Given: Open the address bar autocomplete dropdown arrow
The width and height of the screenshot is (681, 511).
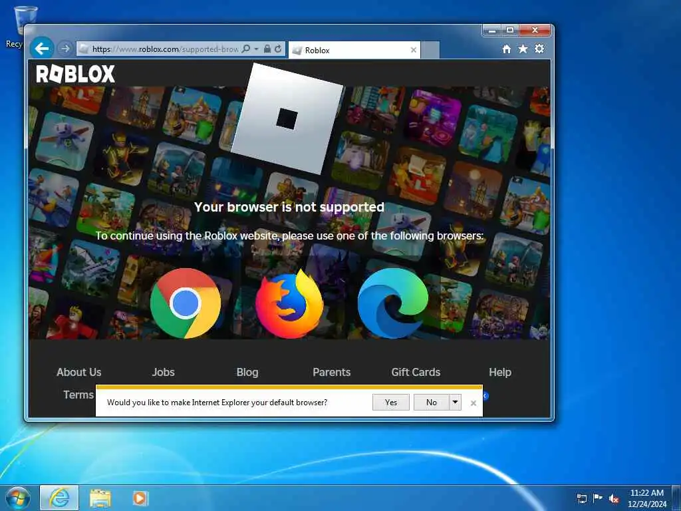Looking at the screenshot, I should pos(257,49).
